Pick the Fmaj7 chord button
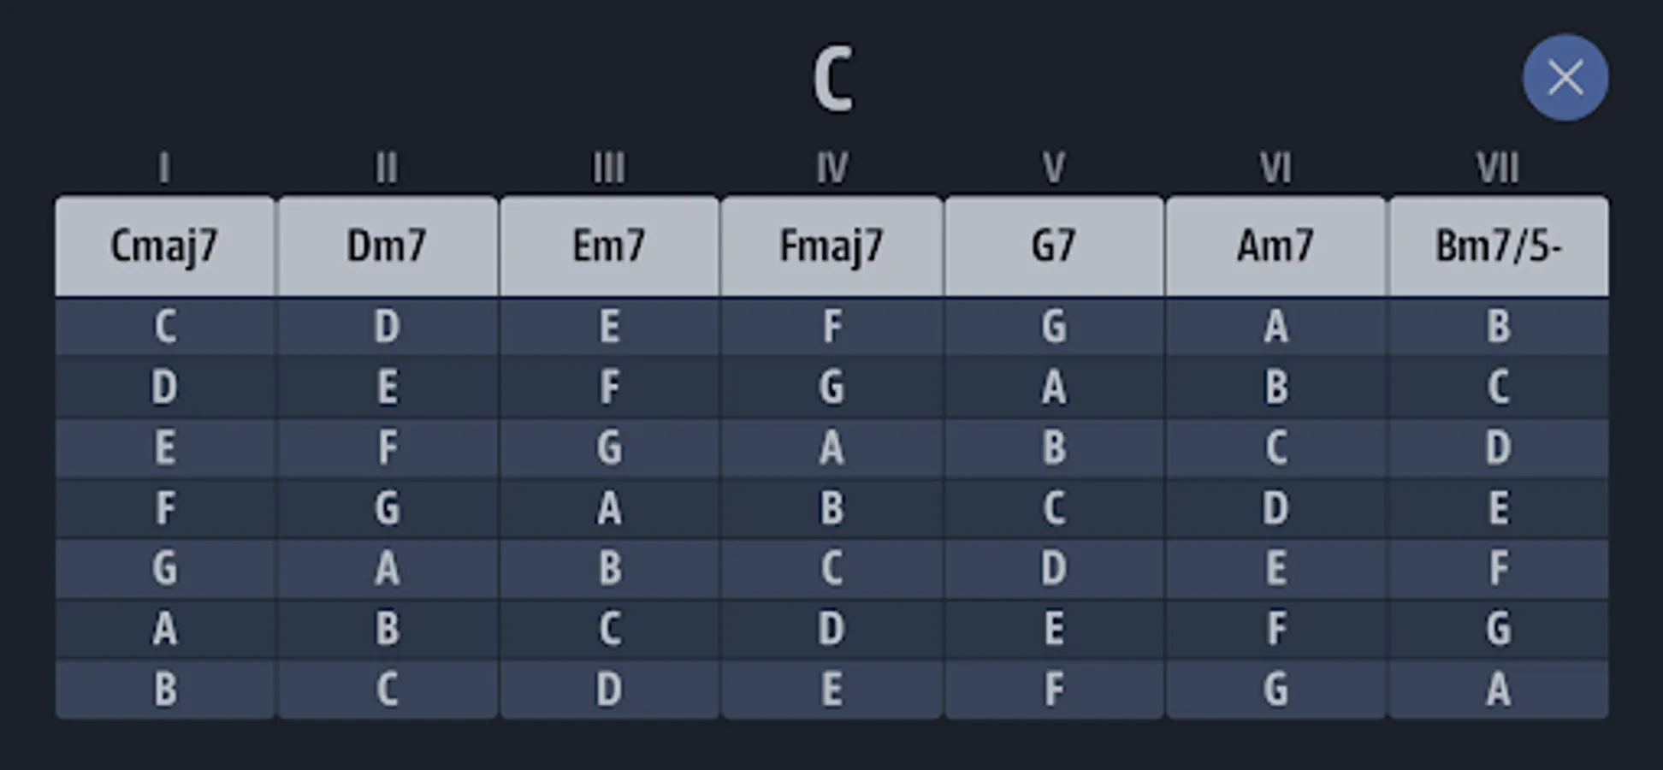This screenshot has height=770, width=1663. 831,246
